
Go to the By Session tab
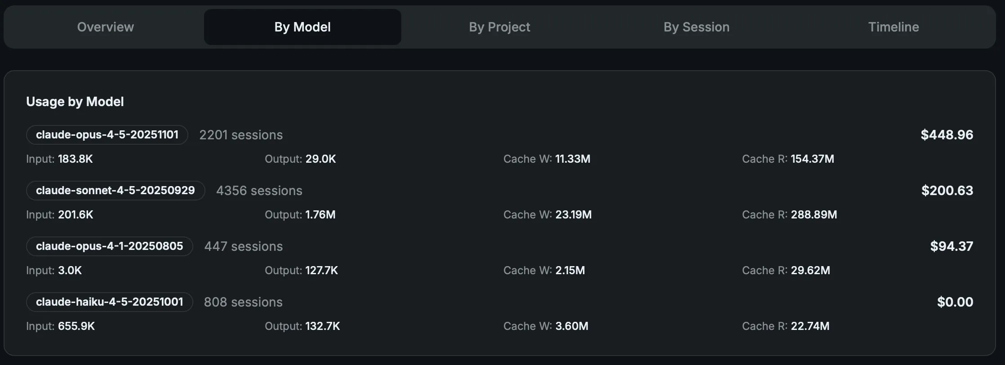click(696, 27)
